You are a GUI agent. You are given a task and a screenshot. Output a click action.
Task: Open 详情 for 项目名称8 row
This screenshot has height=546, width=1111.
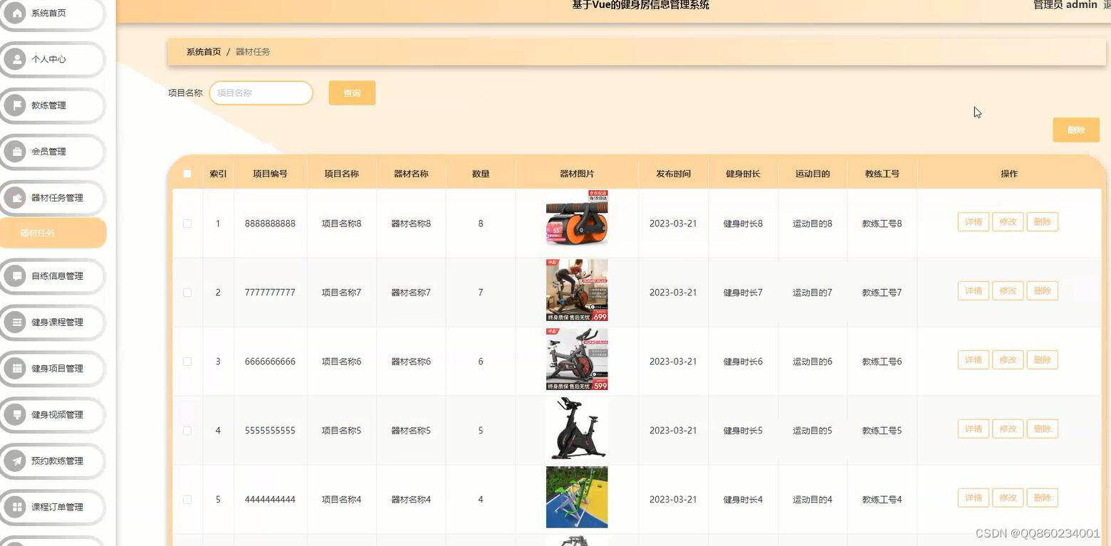point(974,222)
